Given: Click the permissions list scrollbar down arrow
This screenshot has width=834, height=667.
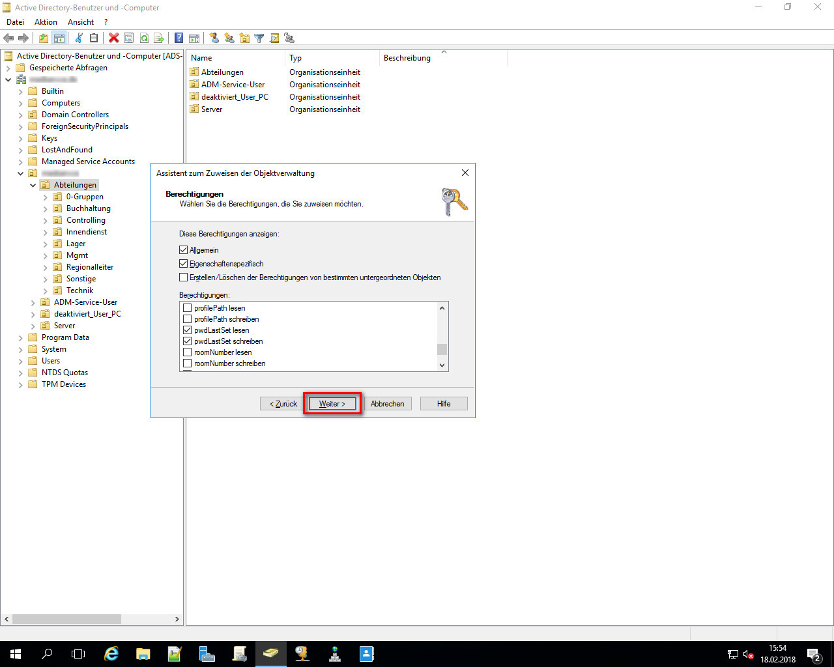Looking at the screenshot, I should (442, 365).
